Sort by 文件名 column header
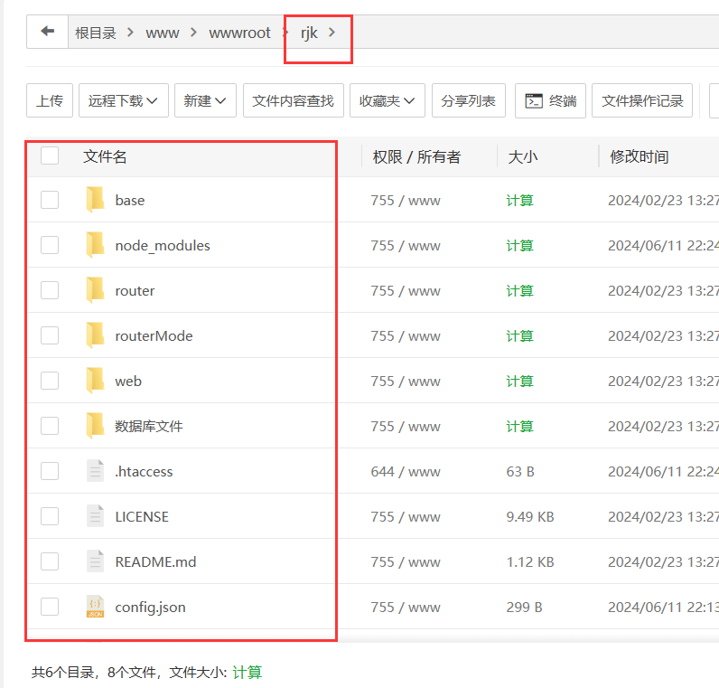Viewport: 719px width, 688px height. point(105,156)
